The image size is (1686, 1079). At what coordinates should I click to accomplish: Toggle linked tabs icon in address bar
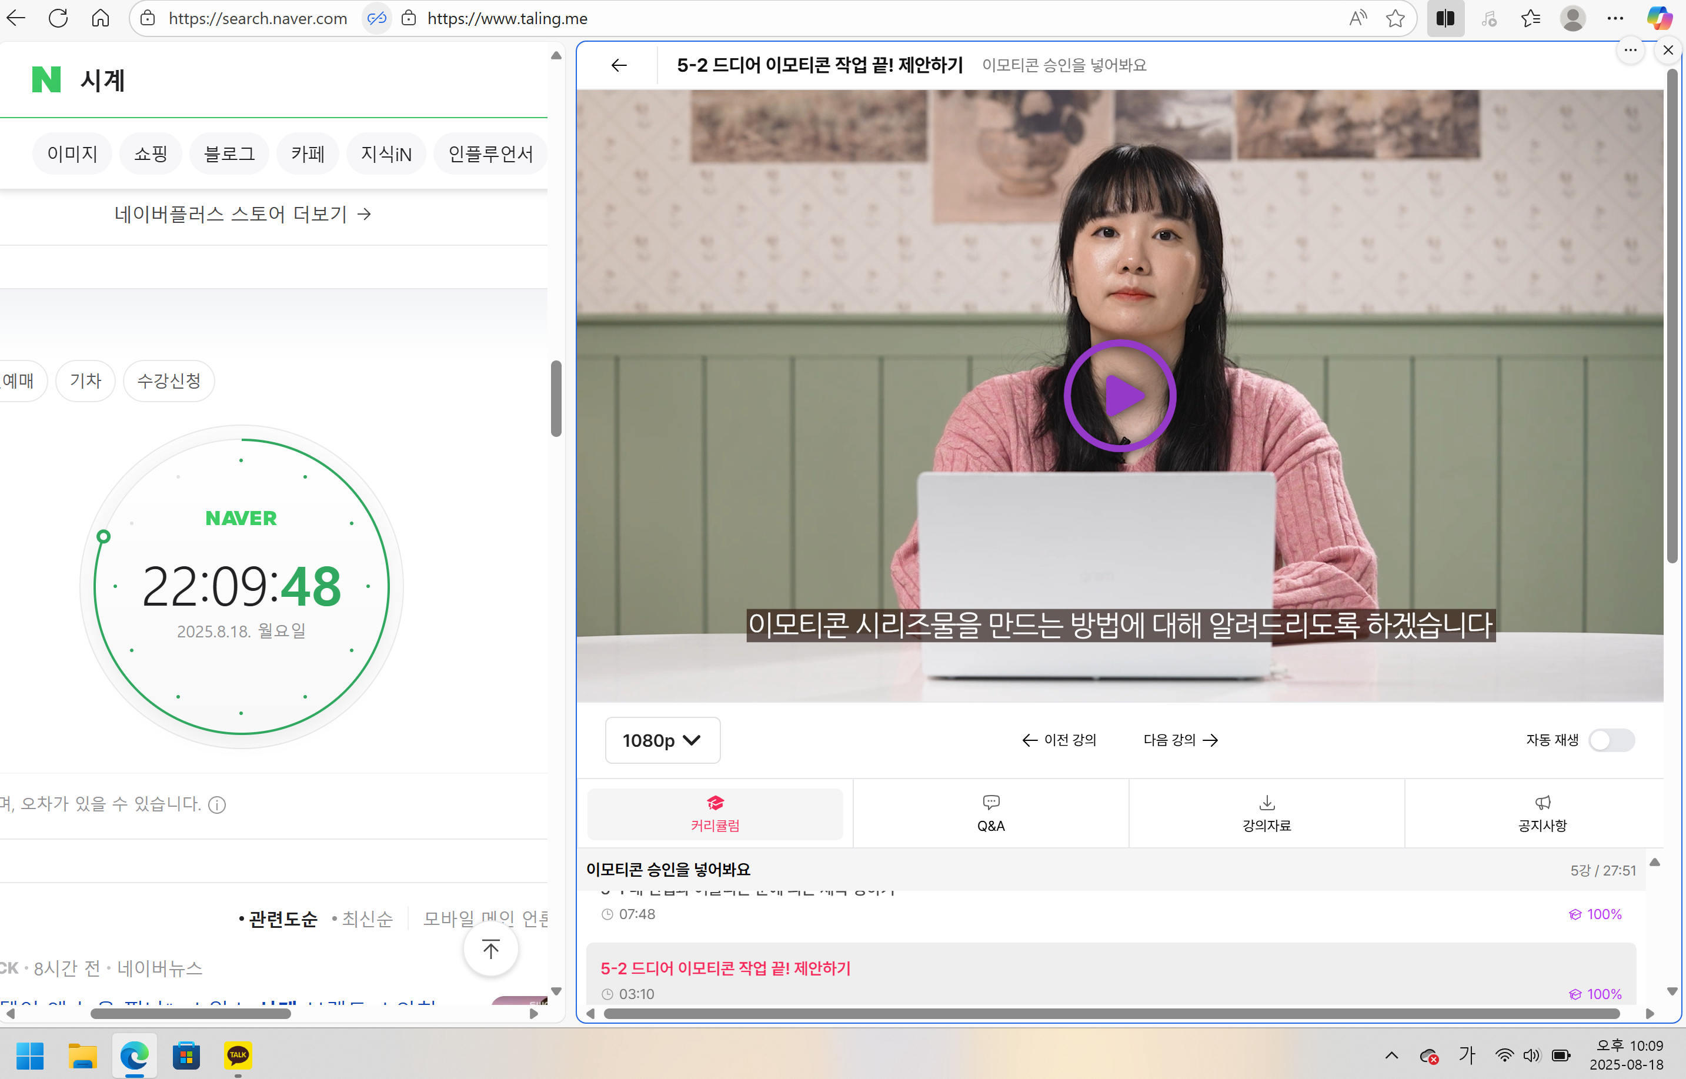pos(376,18)
